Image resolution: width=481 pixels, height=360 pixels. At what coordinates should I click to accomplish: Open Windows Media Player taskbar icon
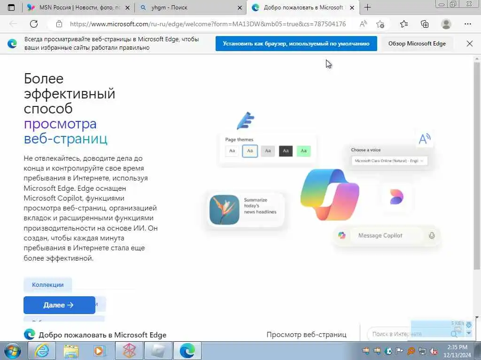click(100, 351)
